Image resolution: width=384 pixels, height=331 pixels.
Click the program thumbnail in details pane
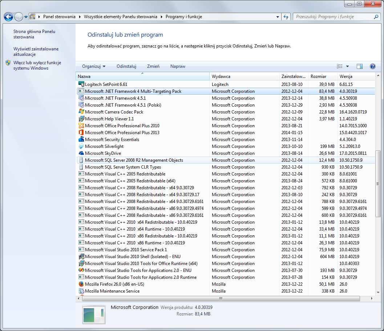[x=94, y=315]
